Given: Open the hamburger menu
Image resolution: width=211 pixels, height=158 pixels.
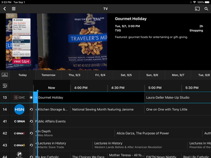Looking at the screenshot, I should (14, 9).
